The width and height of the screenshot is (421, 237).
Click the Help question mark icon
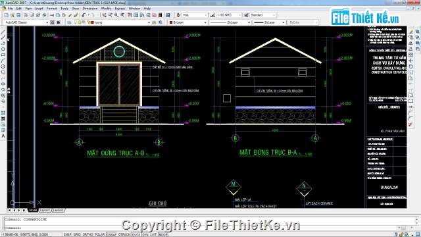[x=168, y=15]
